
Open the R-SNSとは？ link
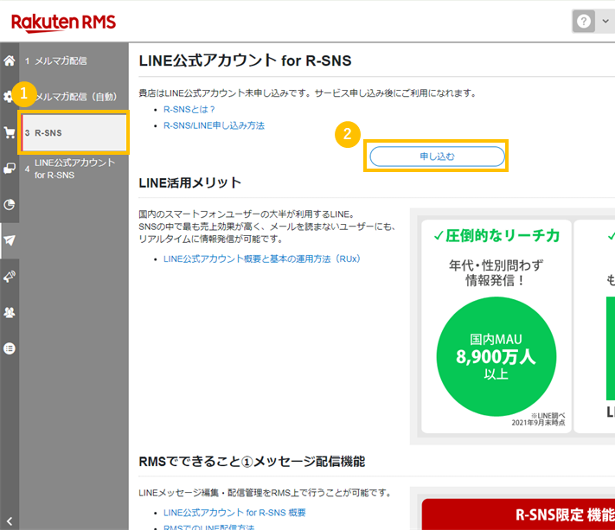click(x=189, y=110)
